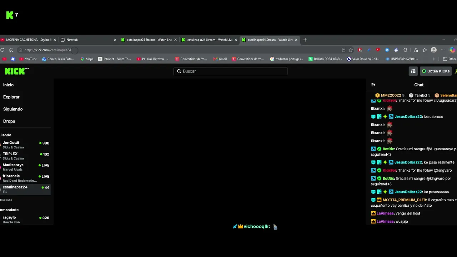457x257 pixels.
Task: Click JesusDollarz22 on the 'los cabrooo' message
Action: 408,117
